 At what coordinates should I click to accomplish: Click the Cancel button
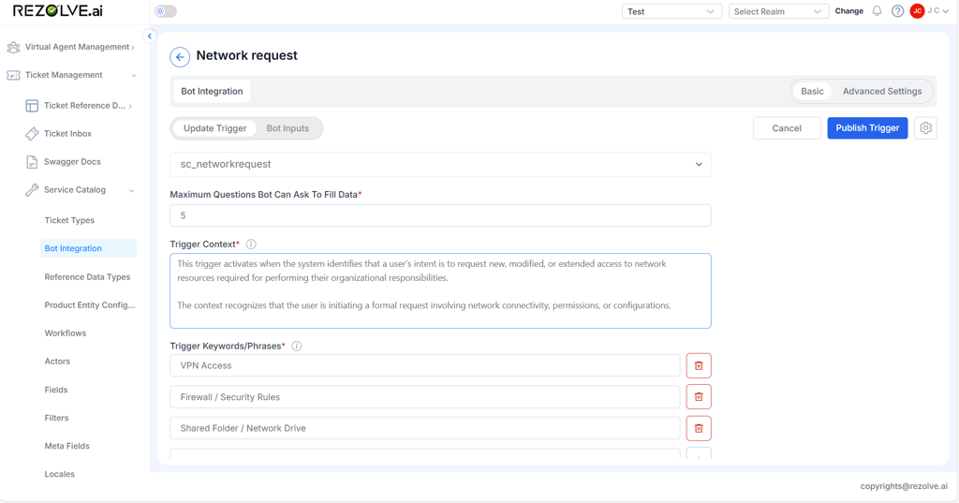[787, 128]
